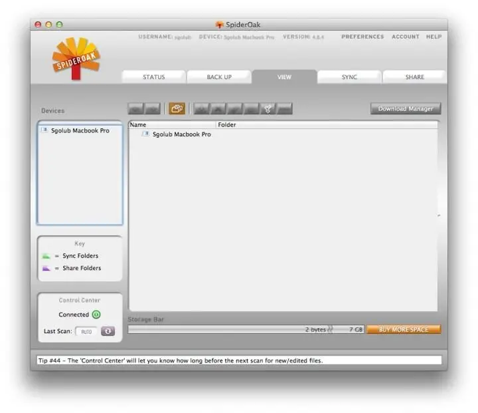The image size is (478, 413).
Task: Select Sgolub Macbook Pro in Devices list
Action: (x=80, y=131)
